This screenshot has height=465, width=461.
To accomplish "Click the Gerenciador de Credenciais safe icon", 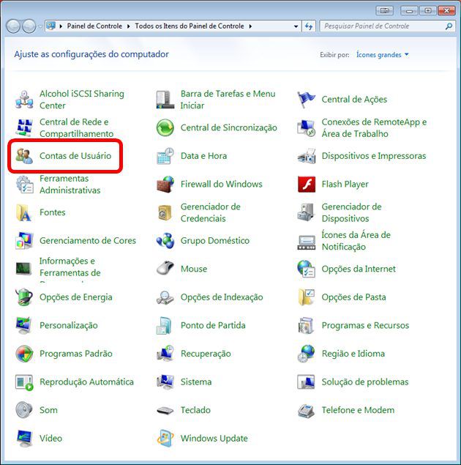I will 165,212.
